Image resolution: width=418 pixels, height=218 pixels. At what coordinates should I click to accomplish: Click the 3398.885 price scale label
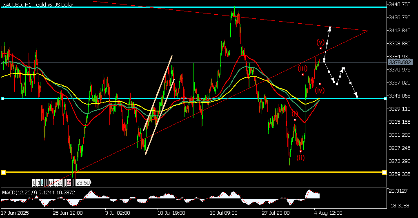[x=400, y=43]
